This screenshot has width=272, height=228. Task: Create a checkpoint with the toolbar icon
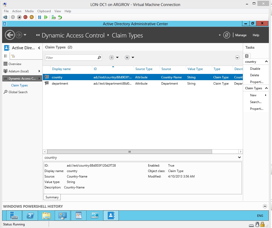(54, 17)
